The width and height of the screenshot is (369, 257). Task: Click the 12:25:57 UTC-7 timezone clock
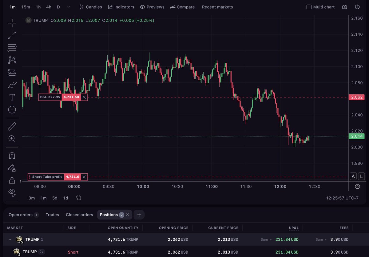pos(342,198)
